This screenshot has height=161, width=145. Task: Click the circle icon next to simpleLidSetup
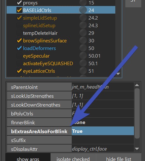[83, 18]
